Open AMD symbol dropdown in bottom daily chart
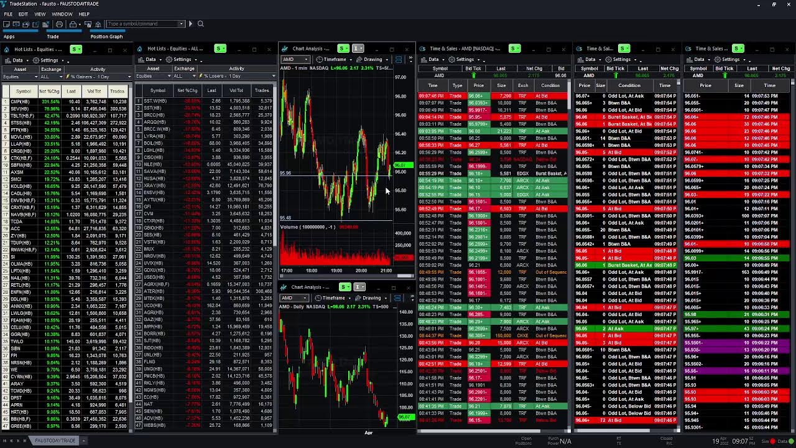This screenshot has height=448, width=796. [305, 298]
